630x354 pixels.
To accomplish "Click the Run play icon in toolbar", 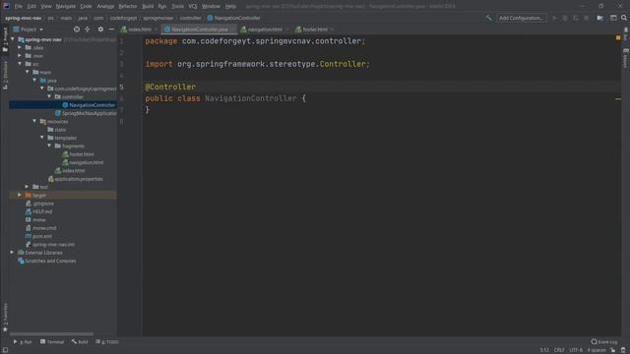I will pyautogui.click(x=554, y=18).
